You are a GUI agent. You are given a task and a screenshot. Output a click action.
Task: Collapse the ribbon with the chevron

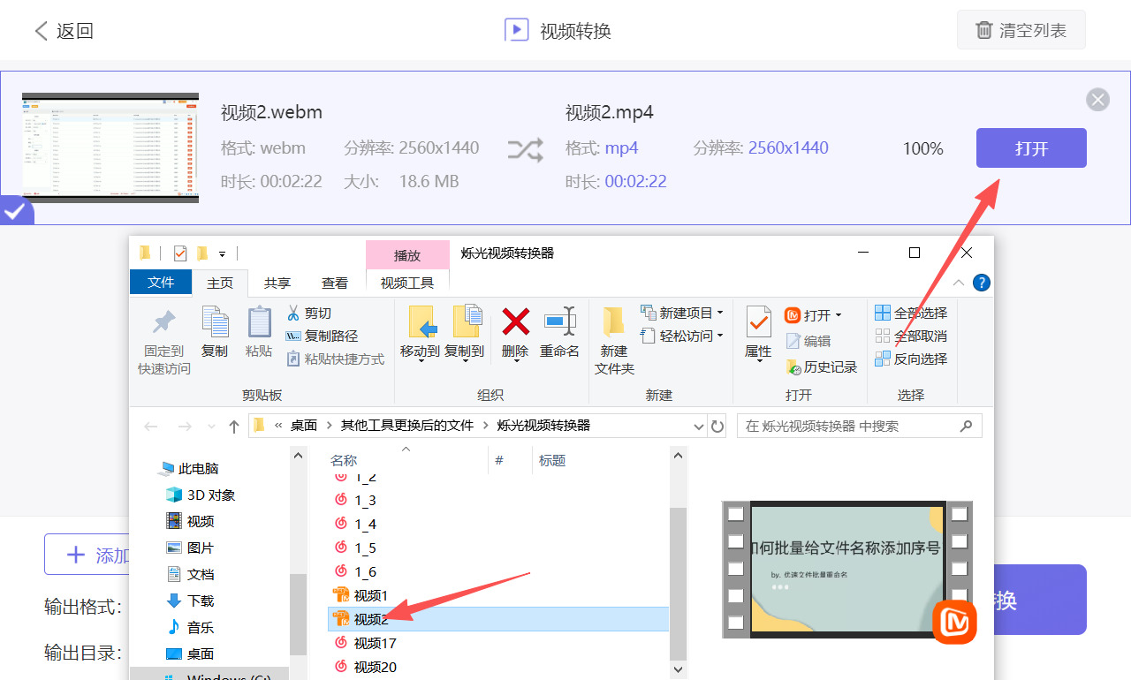[959, 283]
